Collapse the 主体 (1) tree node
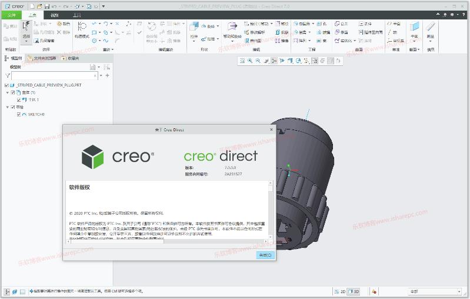This screenshot has height=299, width=470. coord(7,92)
